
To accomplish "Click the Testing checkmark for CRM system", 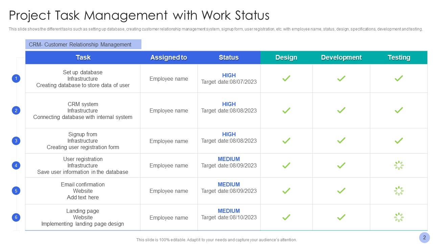I will point(398,110).
